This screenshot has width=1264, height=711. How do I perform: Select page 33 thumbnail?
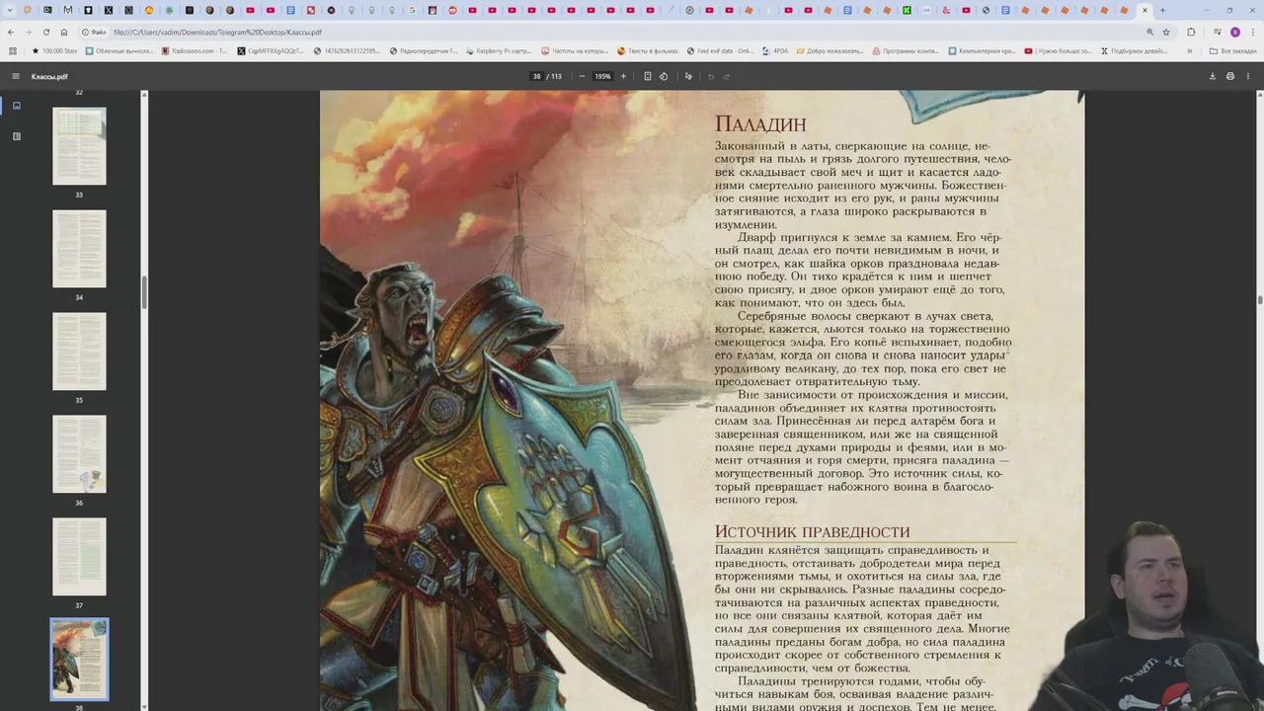click(x=79, y=145)
